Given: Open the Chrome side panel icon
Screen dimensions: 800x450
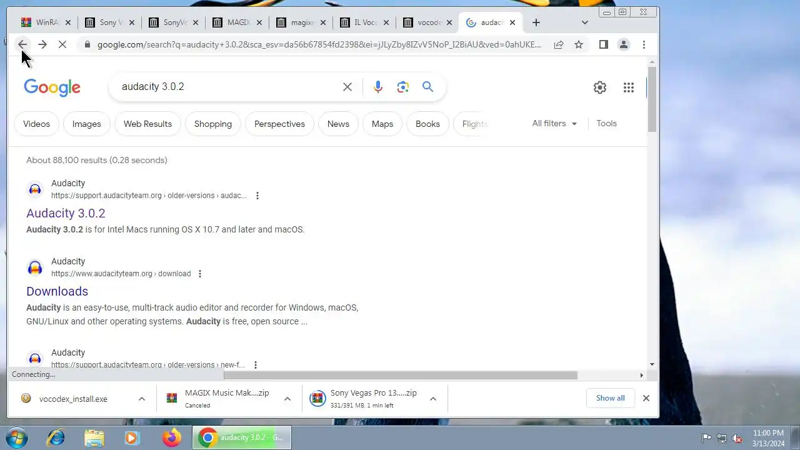Looking at the screenshot, I should (x=603, y=44).
